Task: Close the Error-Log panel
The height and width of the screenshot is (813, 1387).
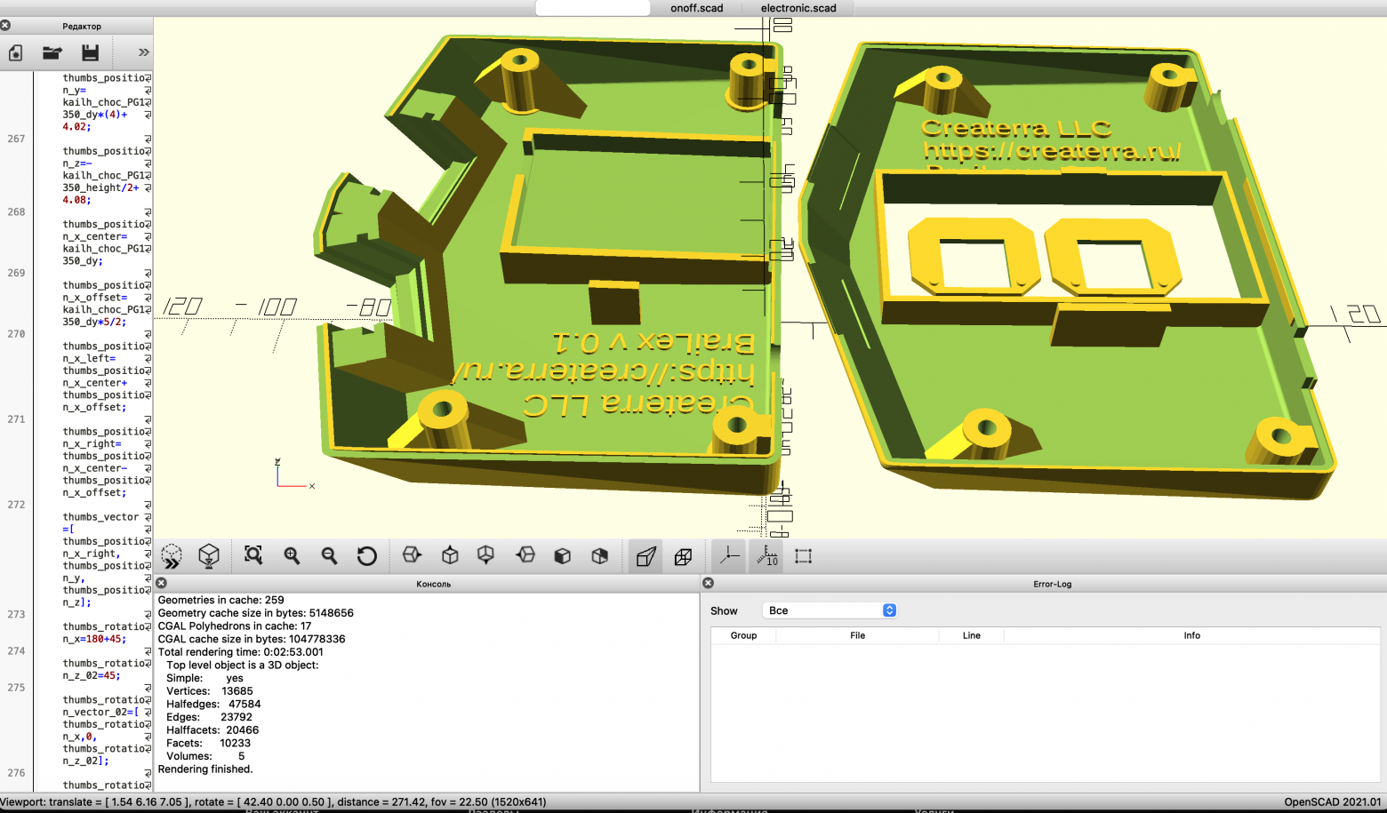Action: pyautogui.click(x=708, y=583)
